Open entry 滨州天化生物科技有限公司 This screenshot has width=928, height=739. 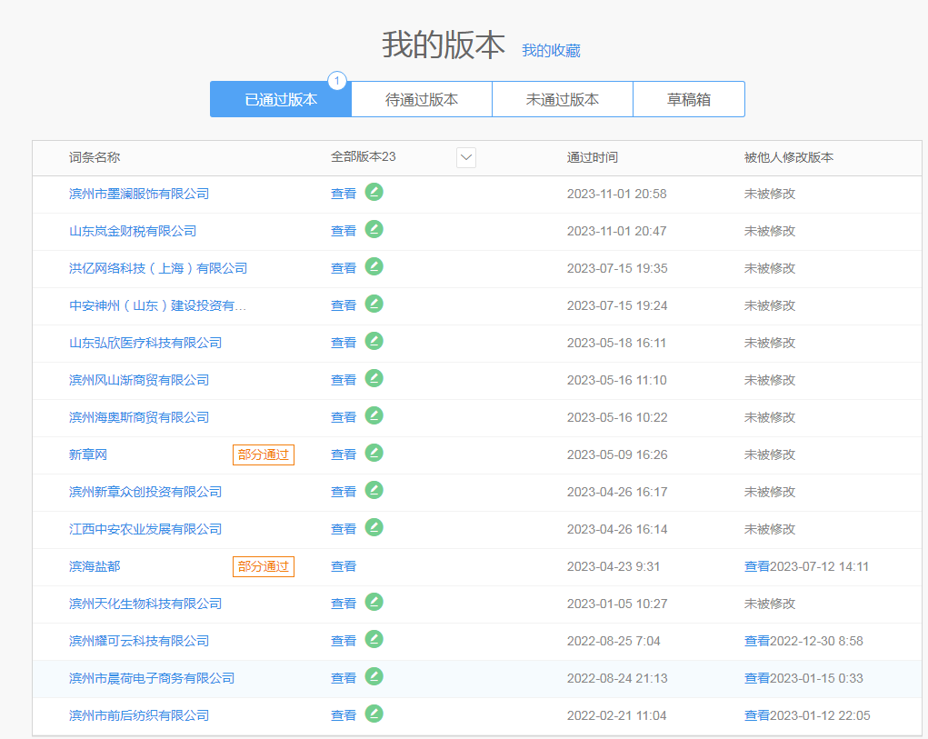click(145, 604)
